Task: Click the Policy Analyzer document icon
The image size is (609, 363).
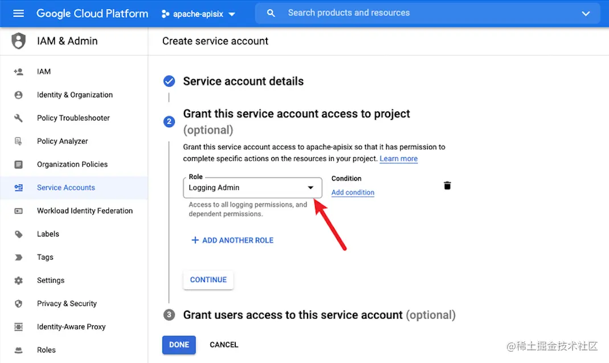Action: click(x=18, y=141)
